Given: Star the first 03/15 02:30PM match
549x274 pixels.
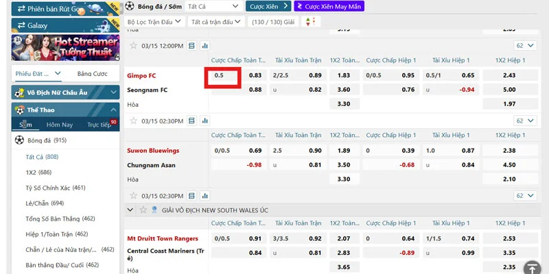Looking at the screenshot, I should 133,121.
